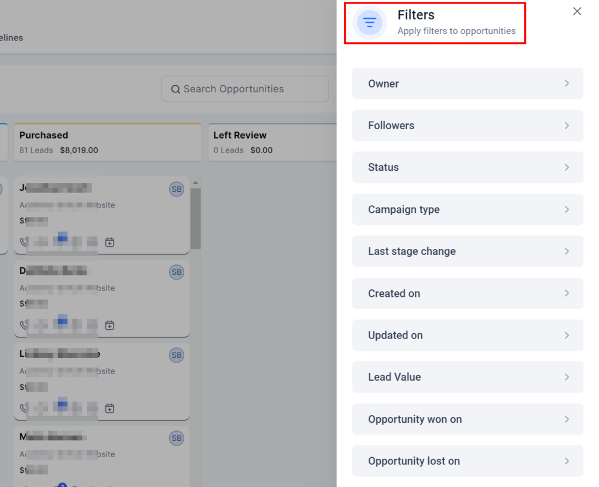Click the Purchased column scroll-up arrow

[x=195, y=182]
